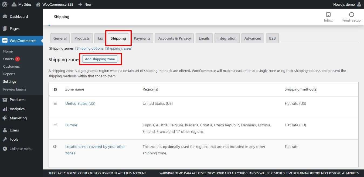Image resolution: width=364 pixels, height=177 pixels.
Task: Click the plus icon beside New
Action: pyautogui.click(x=80, y=4)
